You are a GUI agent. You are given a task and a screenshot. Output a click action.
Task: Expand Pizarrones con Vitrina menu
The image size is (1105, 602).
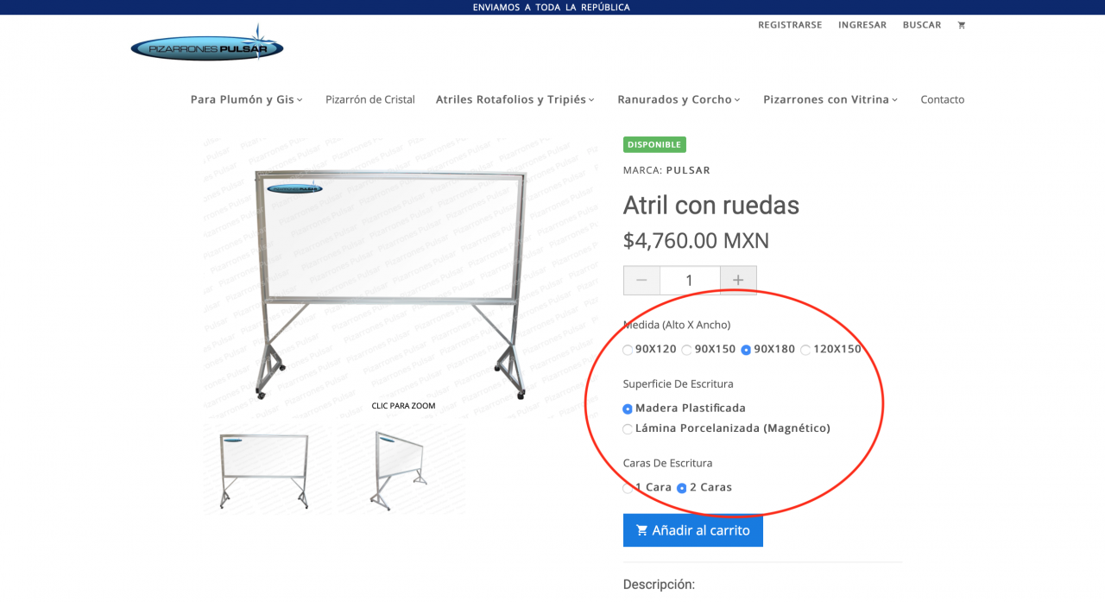(830, 99)
